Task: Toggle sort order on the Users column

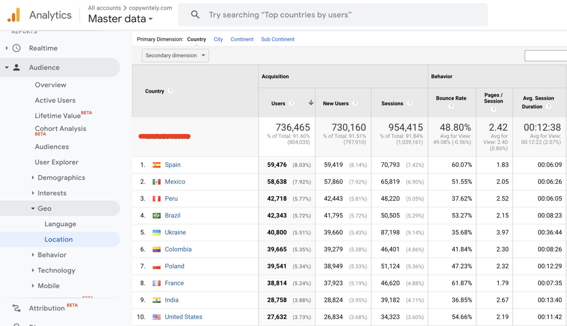Action: 311,102
